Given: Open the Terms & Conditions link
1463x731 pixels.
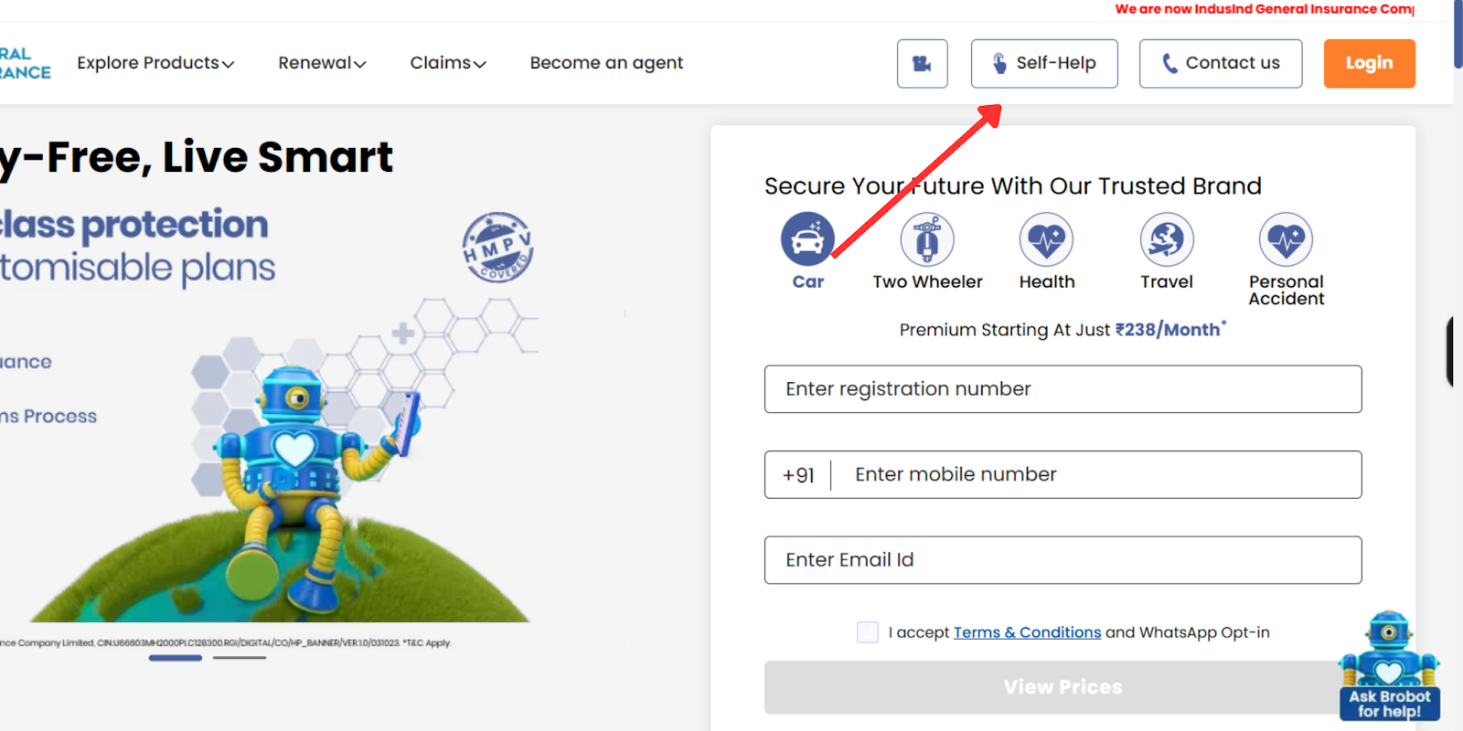Looking at the screenshot, I should point(1027,631).
